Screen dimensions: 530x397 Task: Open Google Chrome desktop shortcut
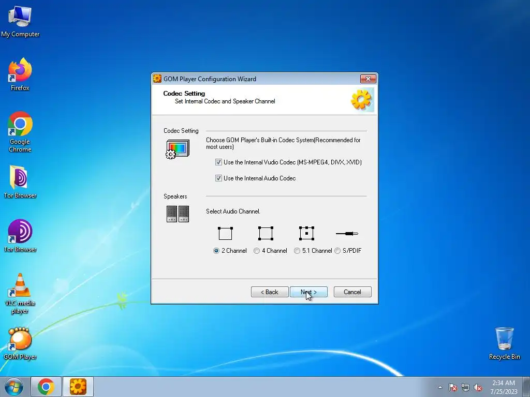tap(20, 132)
